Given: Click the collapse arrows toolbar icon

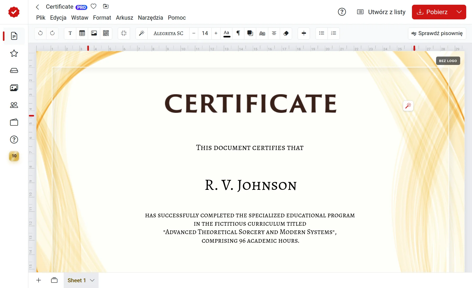Looking at the screenshot, I should click(x=124, y=33).
